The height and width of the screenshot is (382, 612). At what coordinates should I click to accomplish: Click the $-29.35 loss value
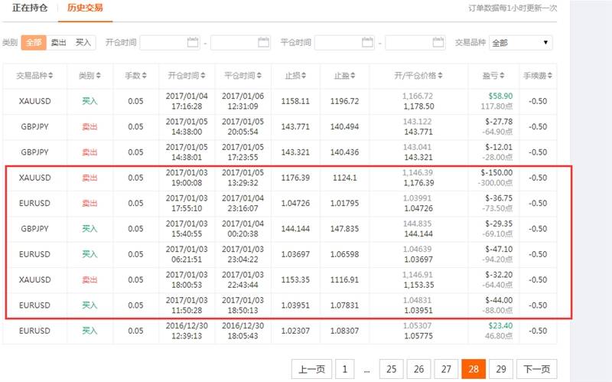pyautogui.click(x=499, y=224)
